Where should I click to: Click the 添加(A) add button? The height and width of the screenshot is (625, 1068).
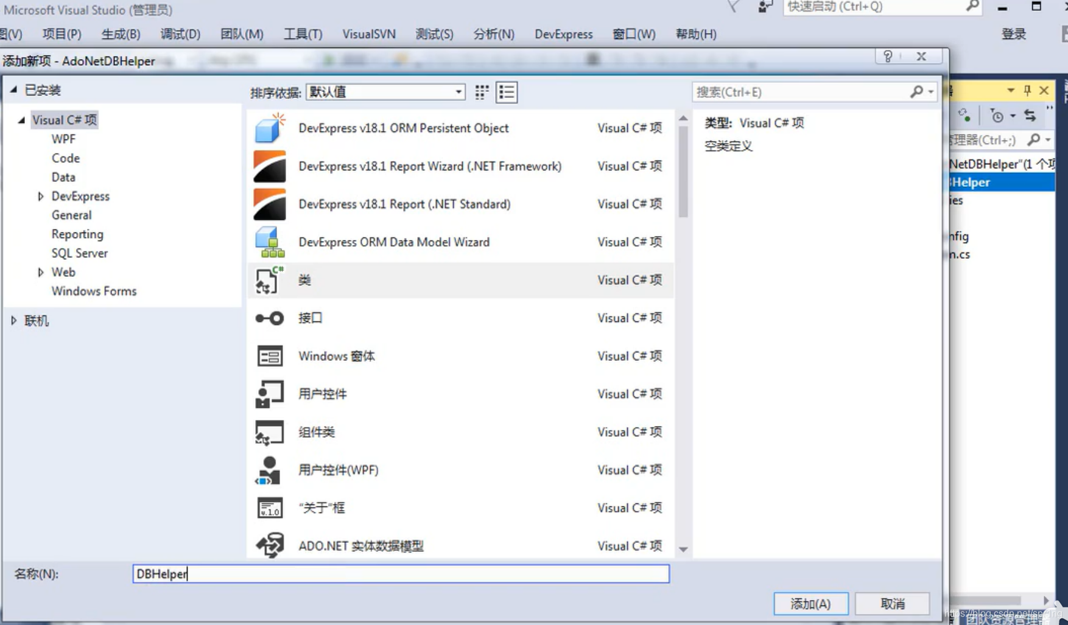810,604
